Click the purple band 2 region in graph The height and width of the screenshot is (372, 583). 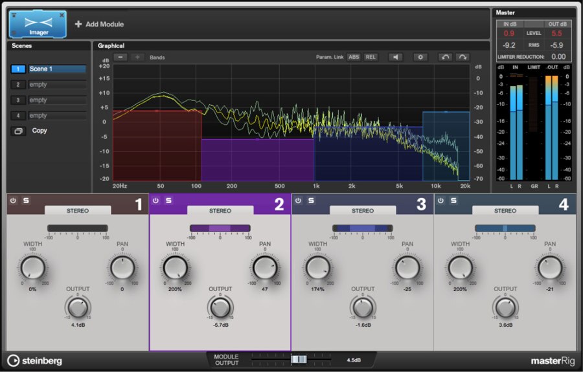point(258,160)
